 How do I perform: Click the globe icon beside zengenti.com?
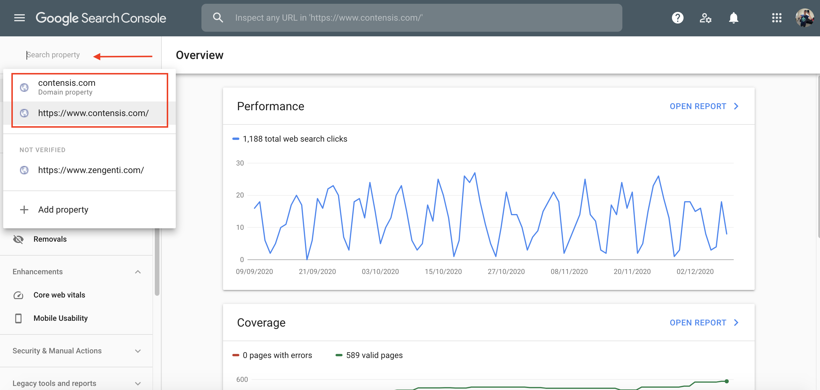point(24,170)
